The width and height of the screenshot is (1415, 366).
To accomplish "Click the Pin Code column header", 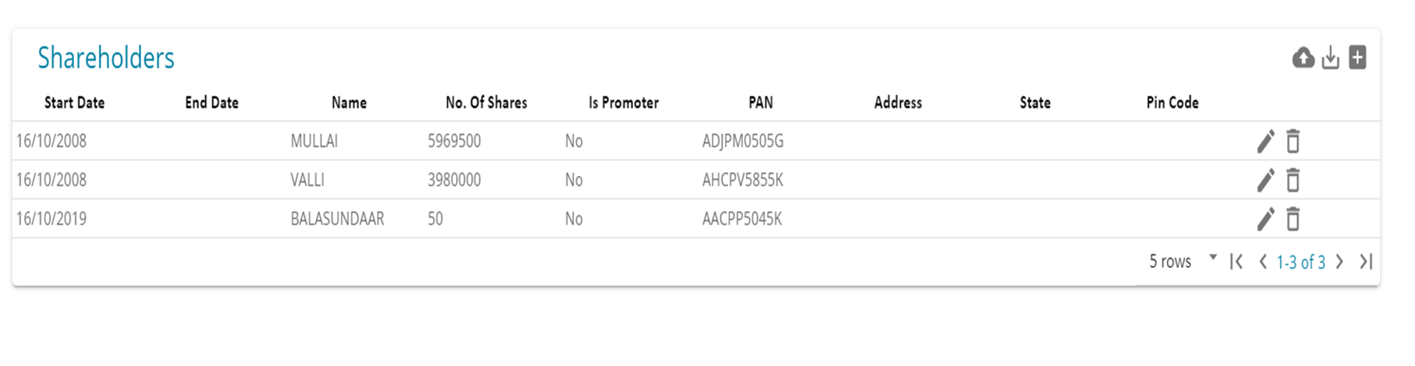I will pyautogui.click(x=1172, y=103).
